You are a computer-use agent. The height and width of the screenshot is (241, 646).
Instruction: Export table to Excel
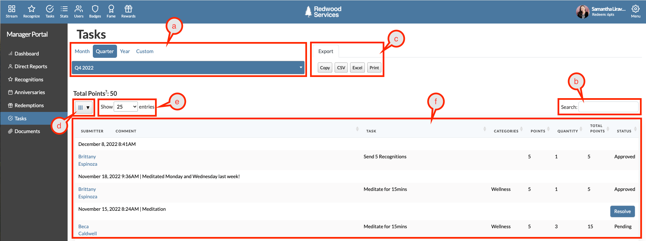pyautogui.click(x=357, y=68)
